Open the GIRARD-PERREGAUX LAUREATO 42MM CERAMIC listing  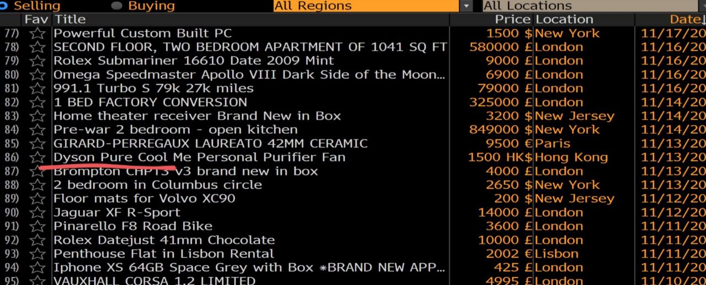pyautogui.click(x=210, y=144)
